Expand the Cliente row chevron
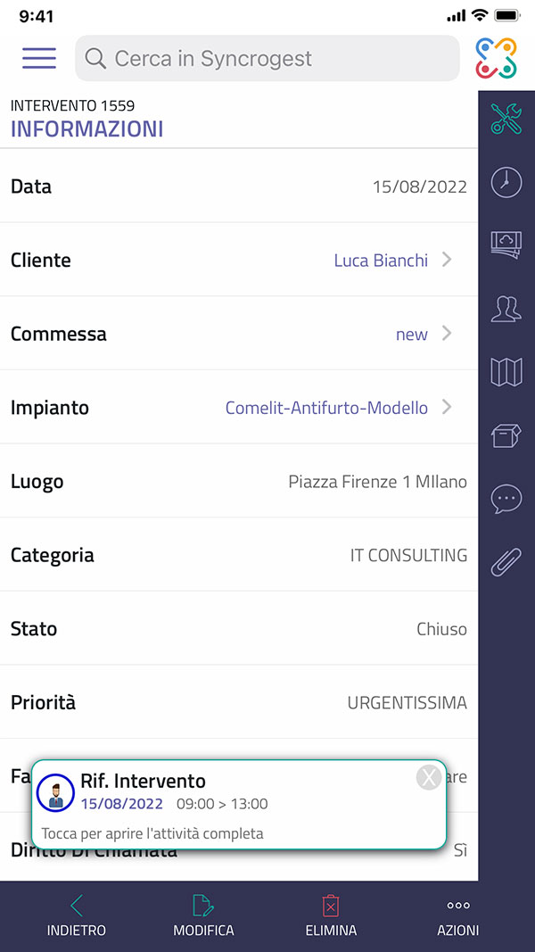The height and width of the screenshot is (952, 535). pos(448,260)
